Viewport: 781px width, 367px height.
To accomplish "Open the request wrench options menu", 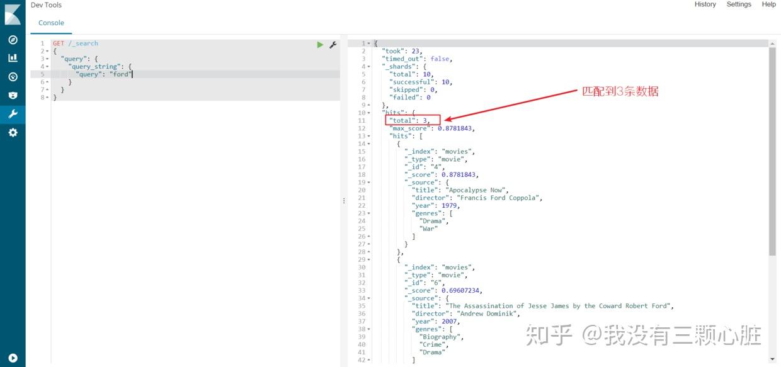I will [x=333, y=44].
